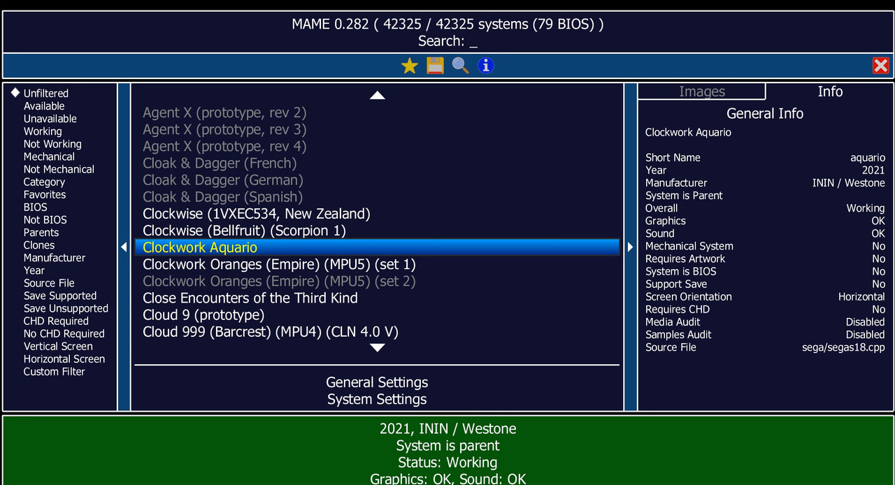Click the General Info heading
The image size is (895, 485).
point(765,113)
